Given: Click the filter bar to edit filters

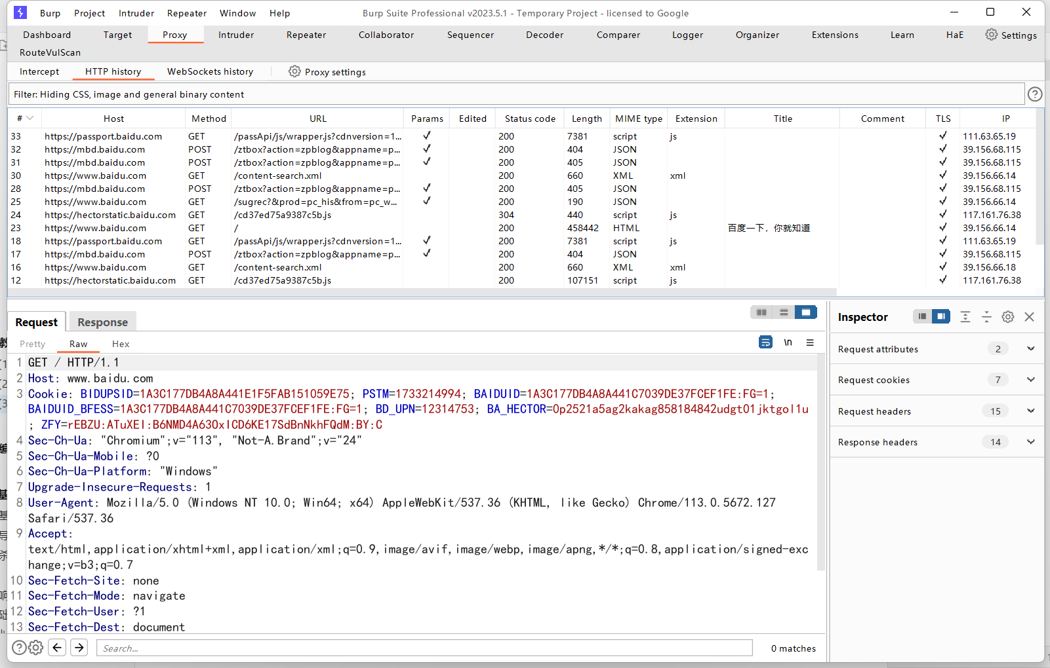Looking at the screenshot, I should (x=516, y=94).
